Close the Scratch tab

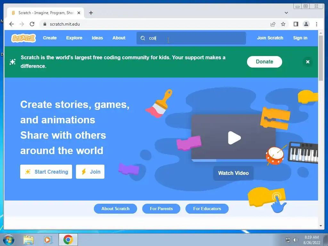[x=79, y=13]
